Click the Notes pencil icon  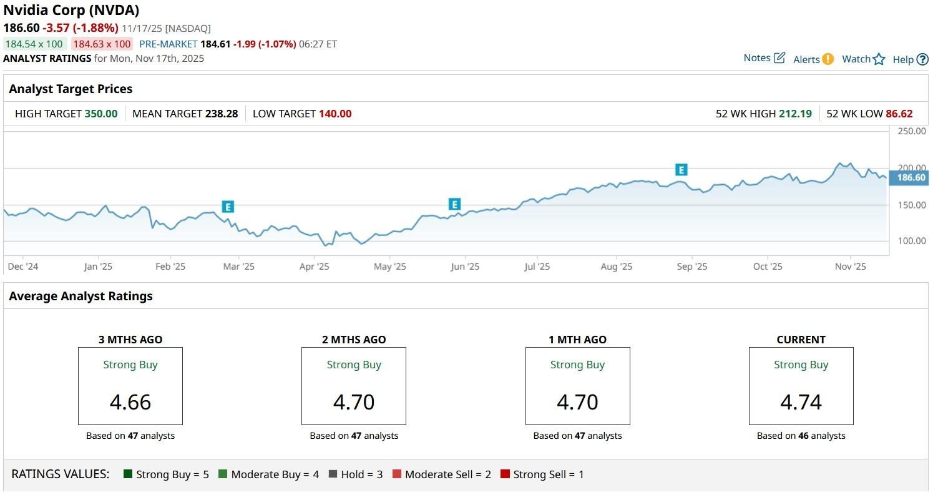779,58
